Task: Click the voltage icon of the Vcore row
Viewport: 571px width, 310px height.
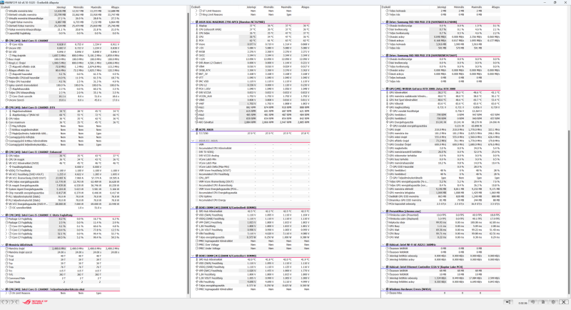Action: pyautogui.click(x=197, y=44)
